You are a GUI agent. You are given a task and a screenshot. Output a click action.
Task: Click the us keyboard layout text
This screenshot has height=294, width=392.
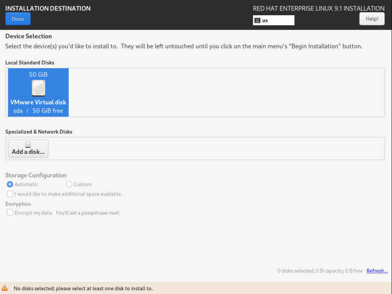(265, 20)
